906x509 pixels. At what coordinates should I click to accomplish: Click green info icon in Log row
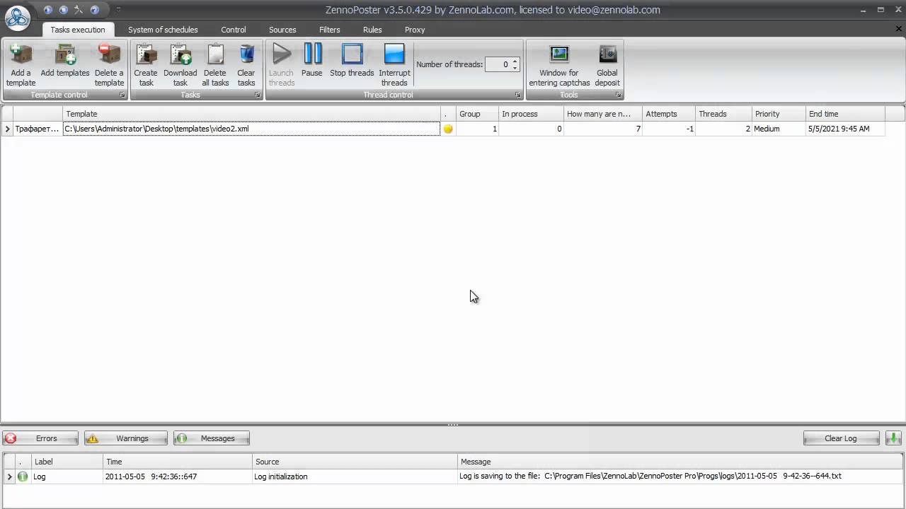[x=23, y=476]
